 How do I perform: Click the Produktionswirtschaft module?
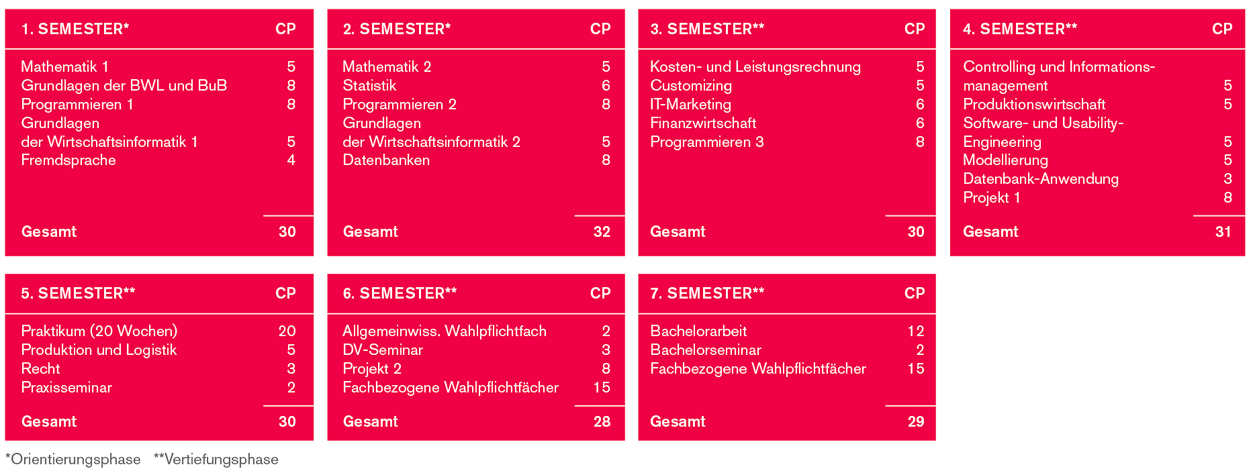pyautogui.click(x=1034, y=105)
